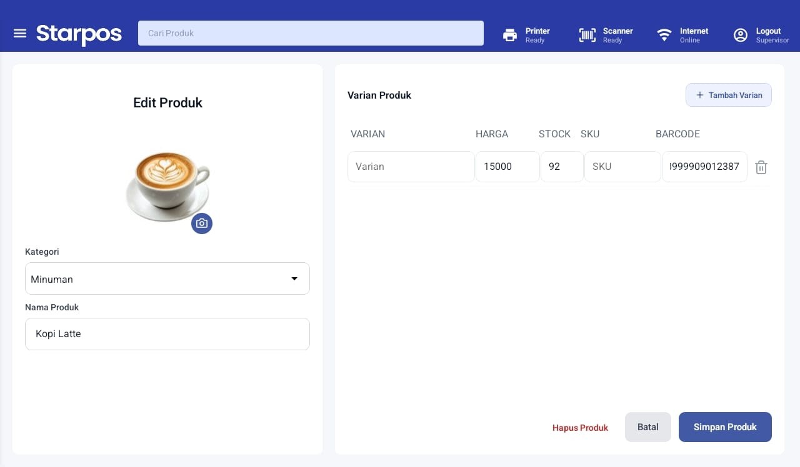Click the VARIAN column header
This screenshot has height=467, width=800.
[367, 134]
